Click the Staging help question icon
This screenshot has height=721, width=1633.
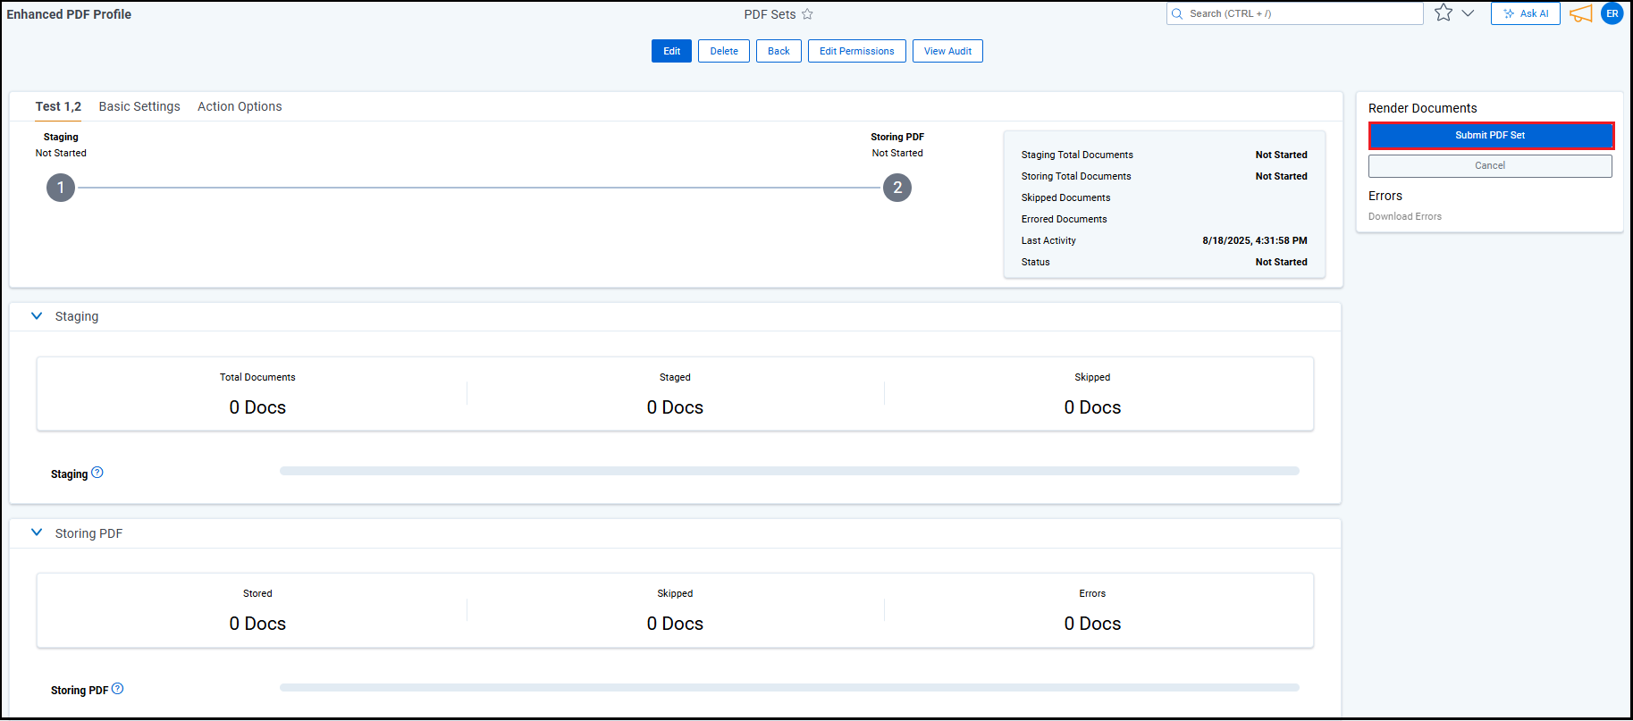[97, 473]
